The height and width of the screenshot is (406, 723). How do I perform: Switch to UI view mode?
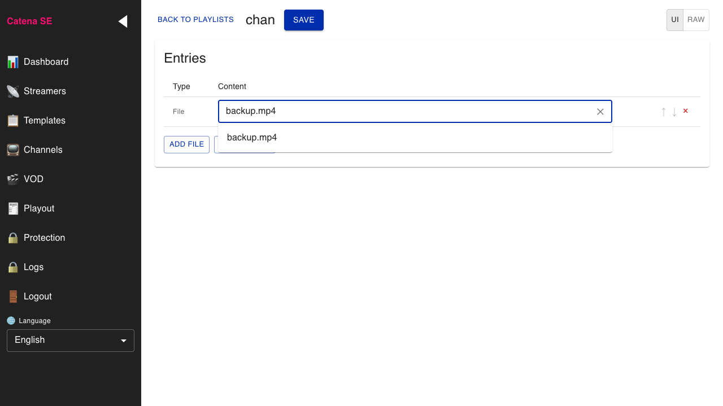tap(675, 20)
